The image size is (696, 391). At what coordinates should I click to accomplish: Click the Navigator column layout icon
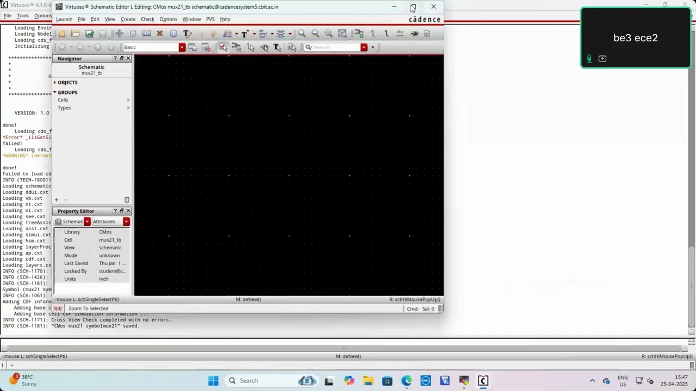coord(127,200)
